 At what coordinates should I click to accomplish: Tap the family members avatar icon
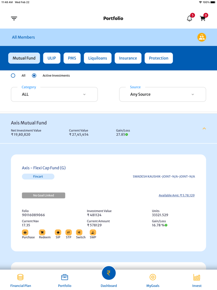click(x=202, y=37)
